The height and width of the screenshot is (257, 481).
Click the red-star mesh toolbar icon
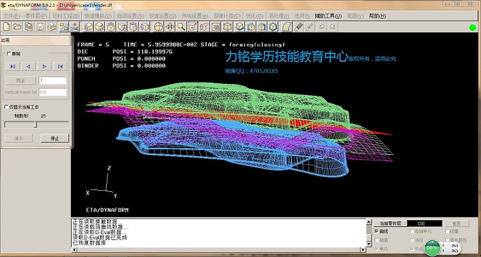coord(74,27)
